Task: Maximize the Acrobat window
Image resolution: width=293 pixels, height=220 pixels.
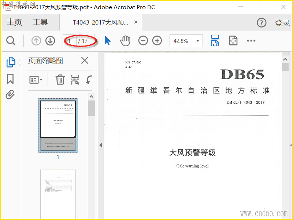Action: (x=262, y=7)
